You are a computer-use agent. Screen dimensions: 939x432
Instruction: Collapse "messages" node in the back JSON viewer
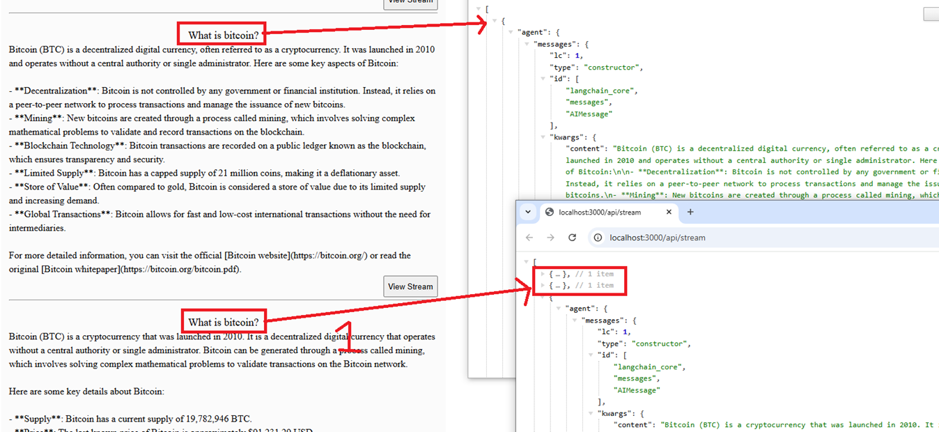coord(527,44)
